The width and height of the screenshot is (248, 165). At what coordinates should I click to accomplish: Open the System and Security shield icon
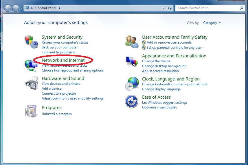[31, 42]
